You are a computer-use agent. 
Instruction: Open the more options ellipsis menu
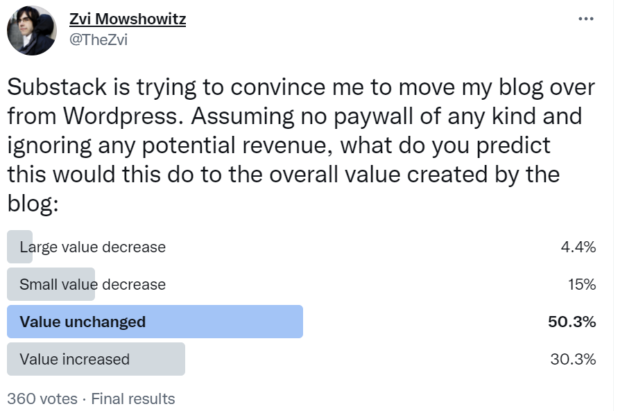(586, 18)
